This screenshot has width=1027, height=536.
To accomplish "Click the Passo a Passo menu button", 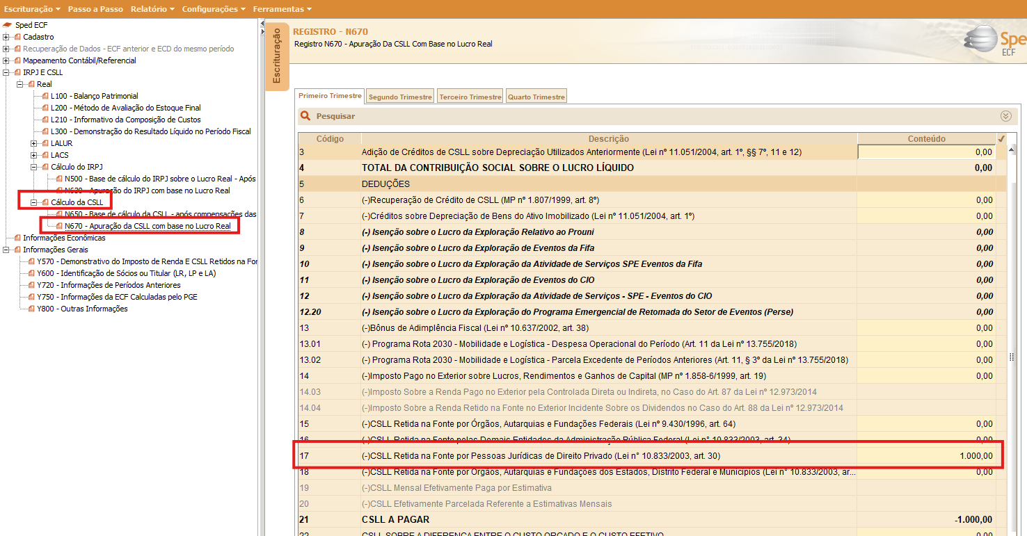I will click(x=95, y=9).
